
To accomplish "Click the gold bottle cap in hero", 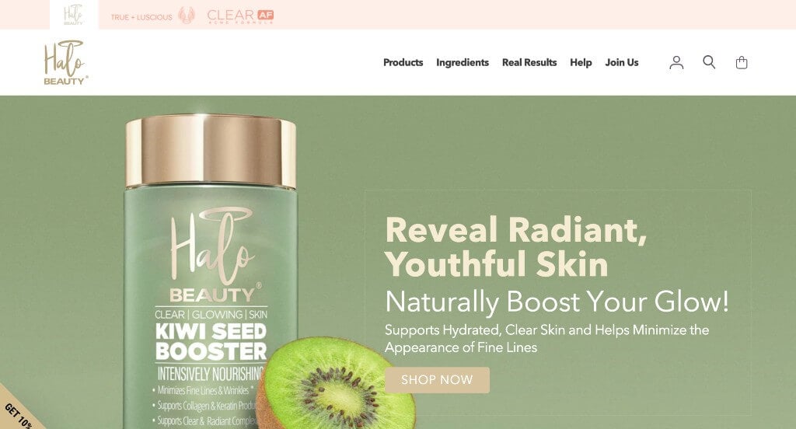I will [211, 151].
